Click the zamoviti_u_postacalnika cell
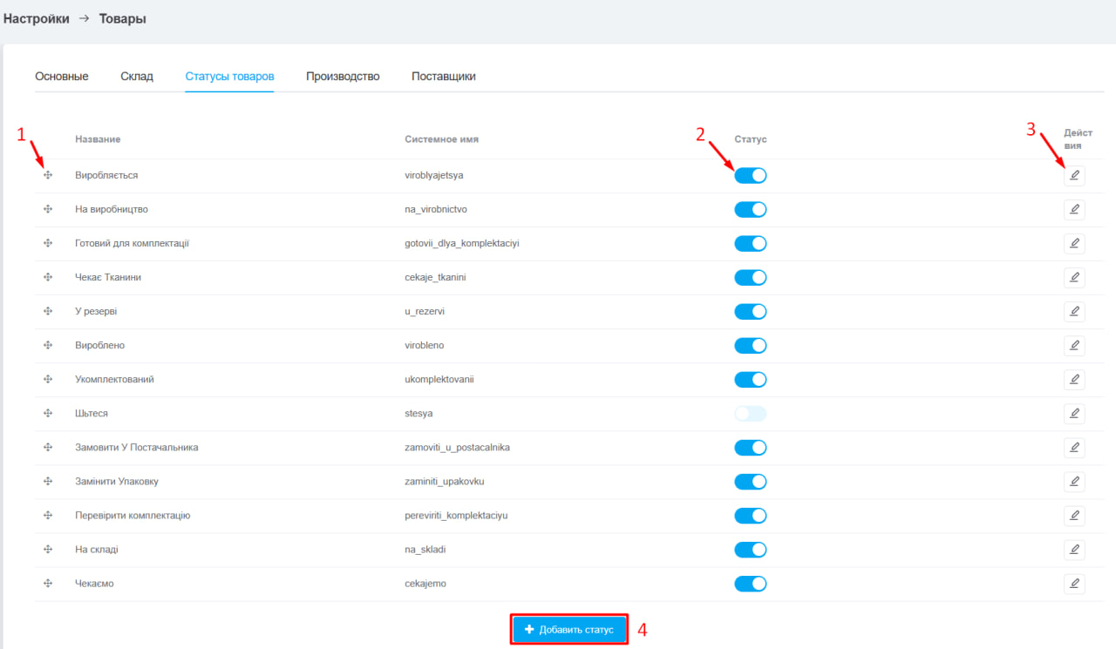The image size is (1116, 649). coord(458,447)
